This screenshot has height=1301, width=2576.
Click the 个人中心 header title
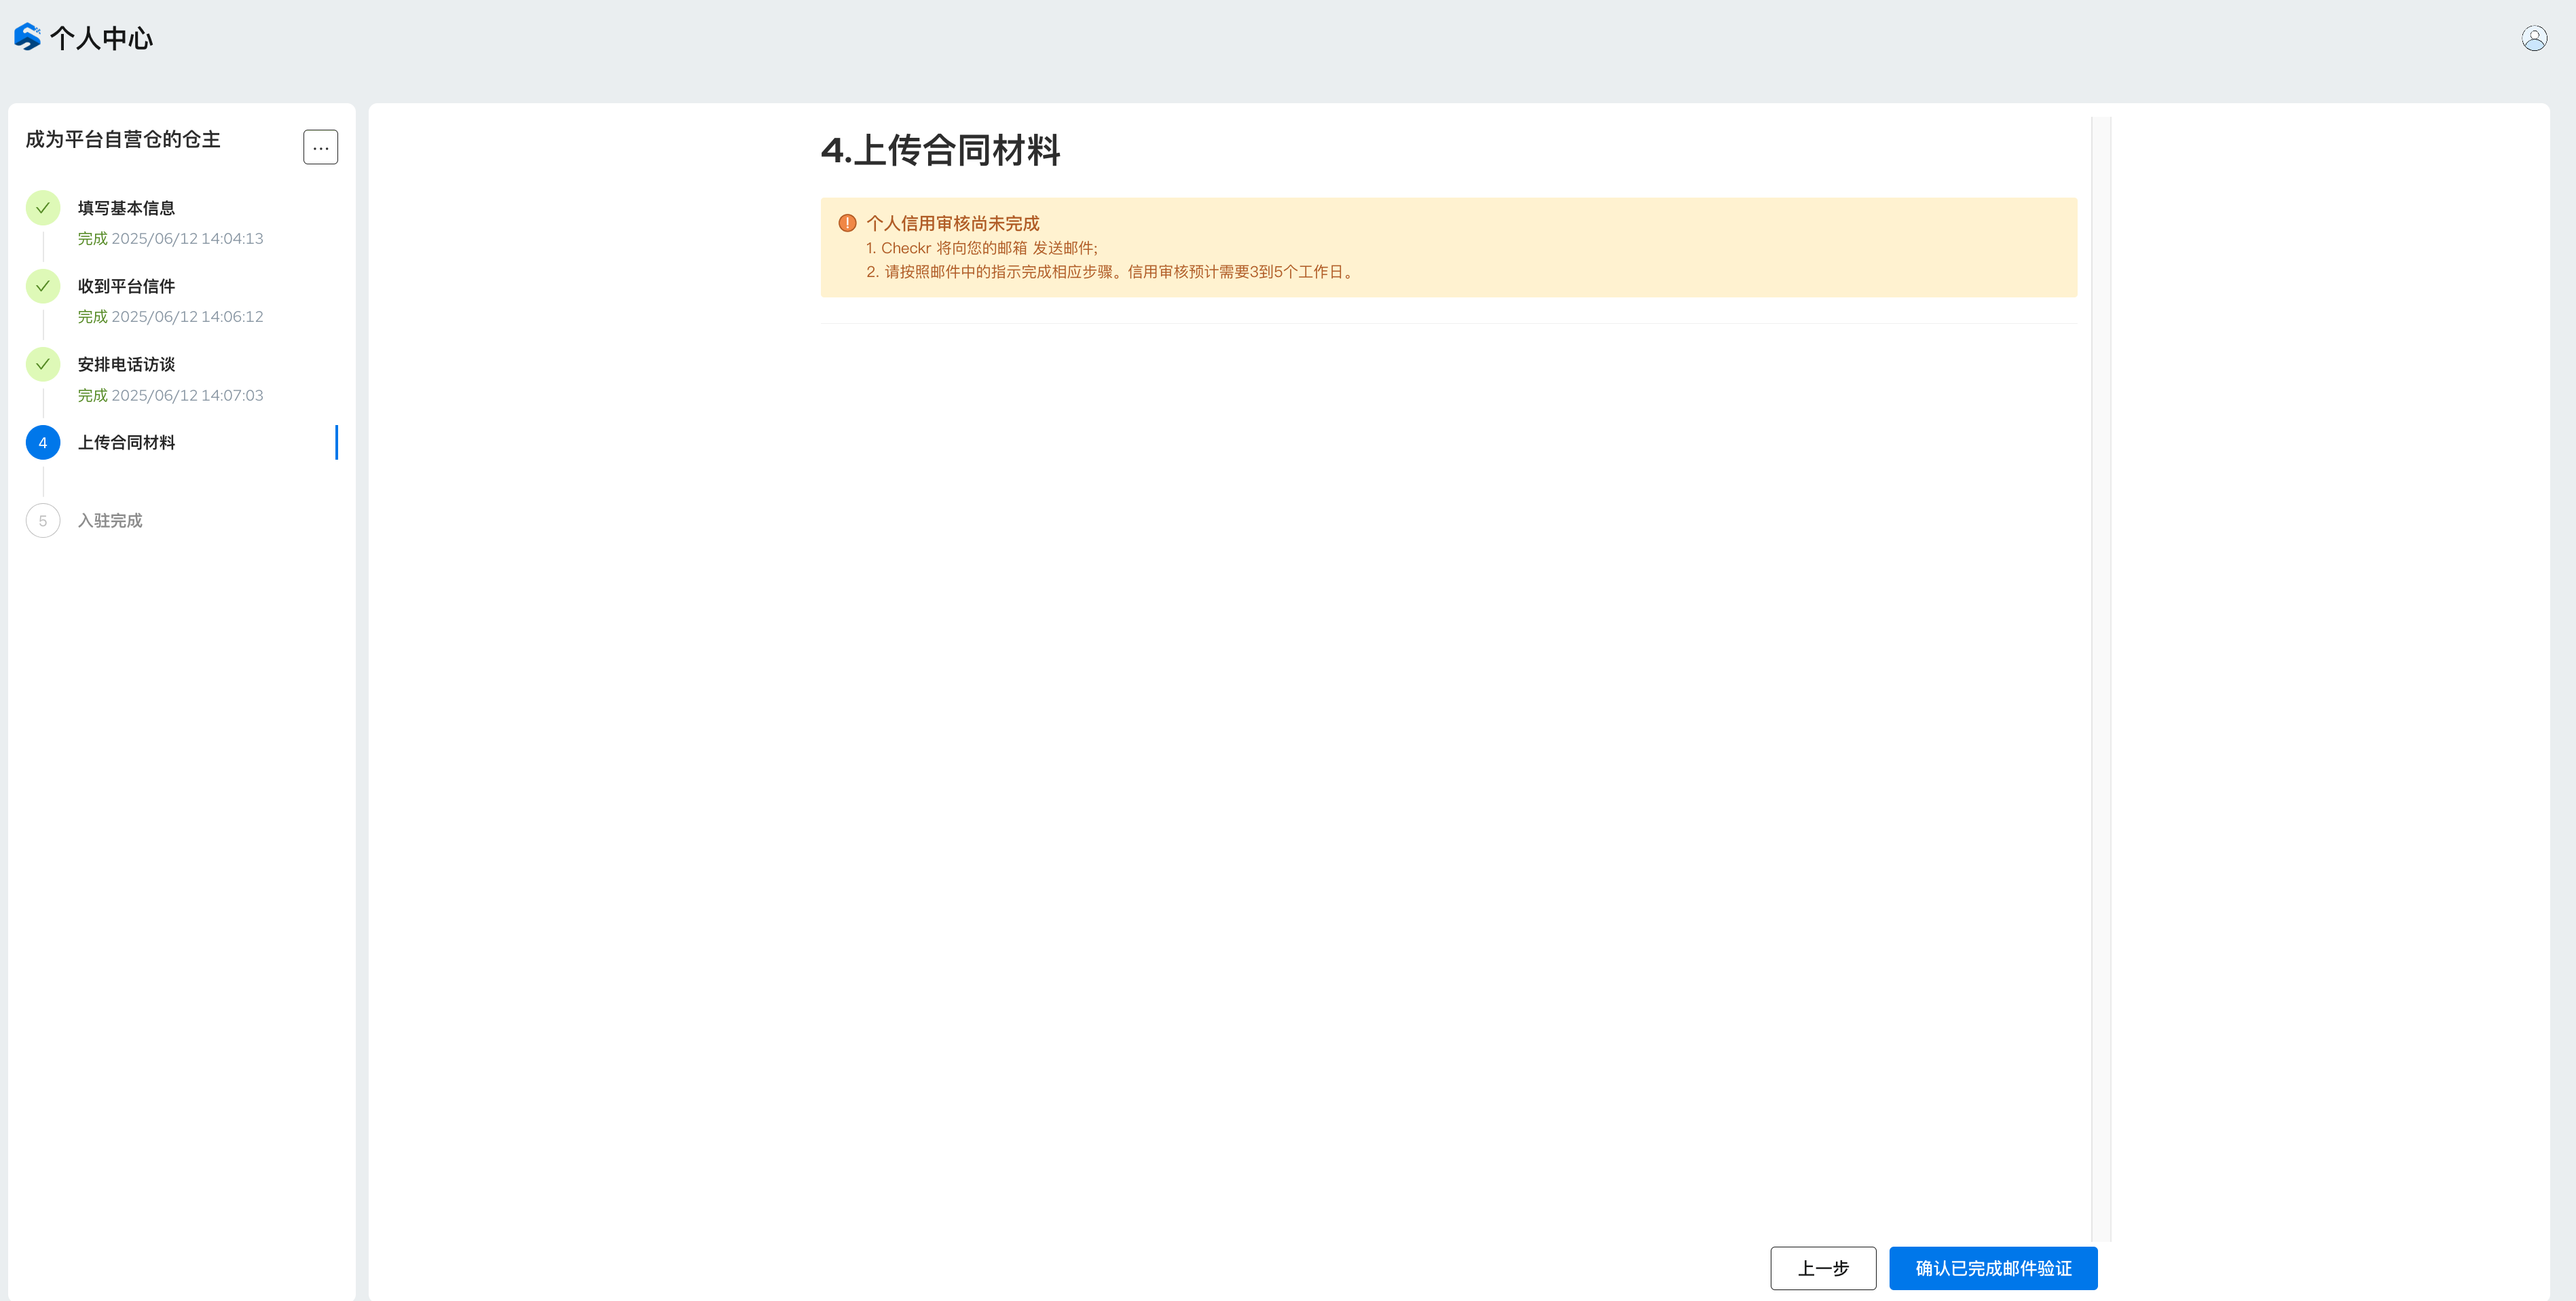pos(101,38)
